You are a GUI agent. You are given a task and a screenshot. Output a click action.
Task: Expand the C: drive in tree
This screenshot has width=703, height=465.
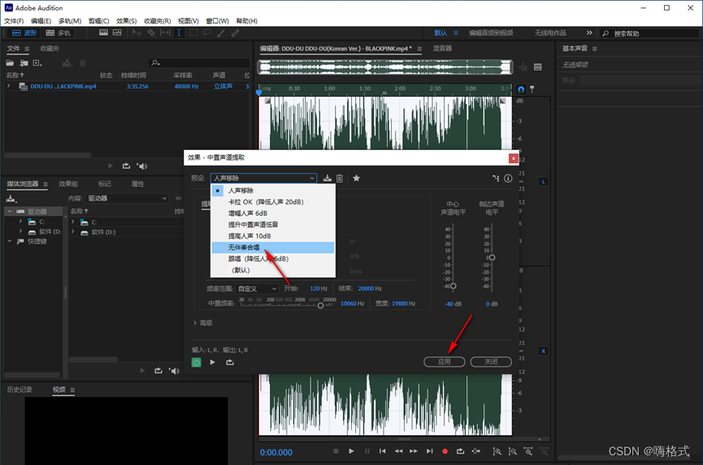pos(20,222)
